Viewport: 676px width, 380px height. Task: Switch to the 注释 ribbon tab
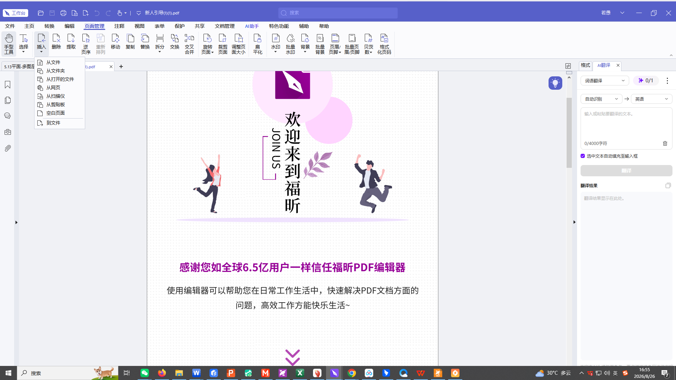(119, 26)
